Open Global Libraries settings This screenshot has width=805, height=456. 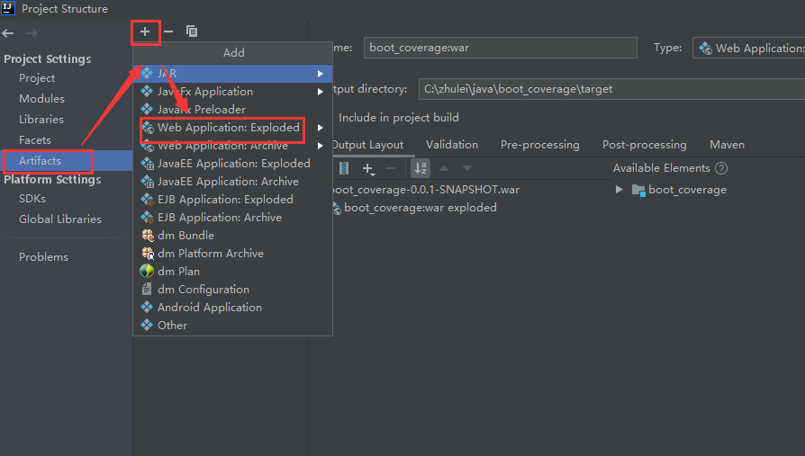(x=60, y=219)
